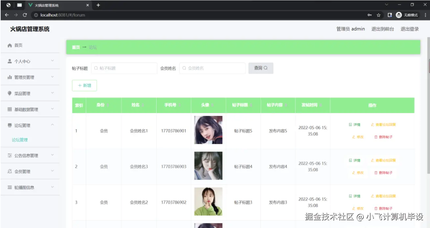Open browser side panel icon
Screen dimensions: 430x228
tap(390, 15)
